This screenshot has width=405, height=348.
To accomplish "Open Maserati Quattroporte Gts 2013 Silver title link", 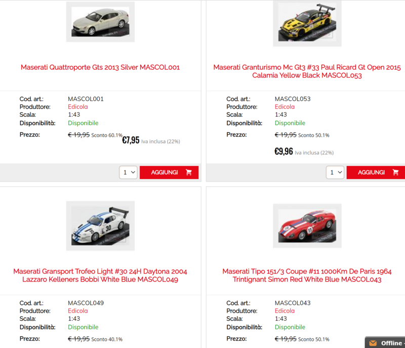I will 100,67.
